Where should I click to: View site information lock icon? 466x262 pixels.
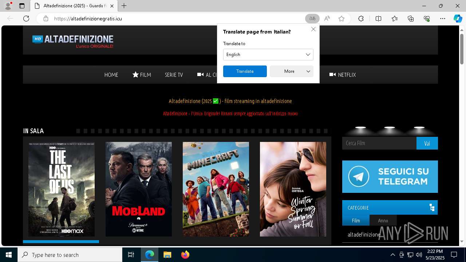tap(46, 19)
